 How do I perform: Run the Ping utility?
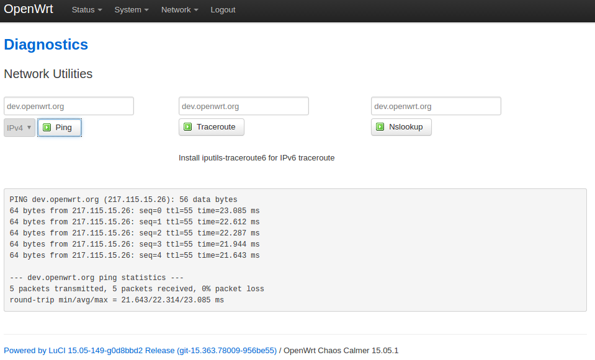60,127
